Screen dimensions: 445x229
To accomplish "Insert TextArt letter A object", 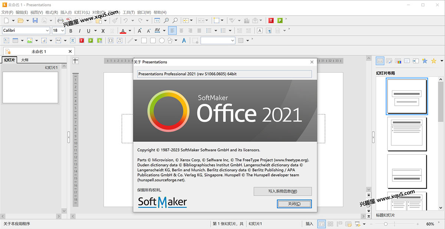I will 184,41.
